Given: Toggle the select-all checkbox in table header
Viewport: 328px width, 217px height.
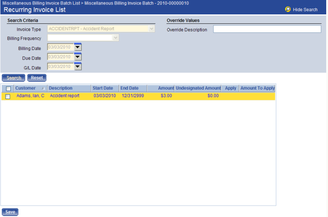Looking at the screenshot, I should pos(8,89).
